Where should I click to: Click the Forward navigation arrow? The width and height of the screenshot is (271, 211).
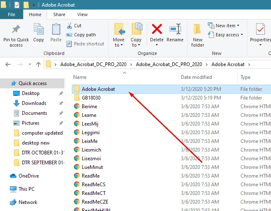click(x=20, y=65)
